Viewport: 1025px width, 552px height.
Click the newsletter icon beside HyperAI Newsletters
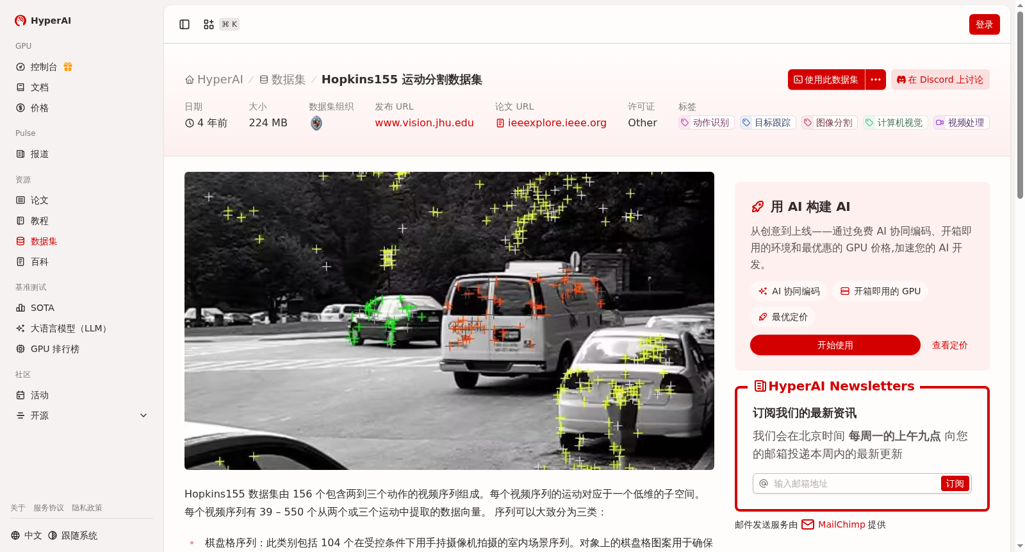[x=760, y=386]
